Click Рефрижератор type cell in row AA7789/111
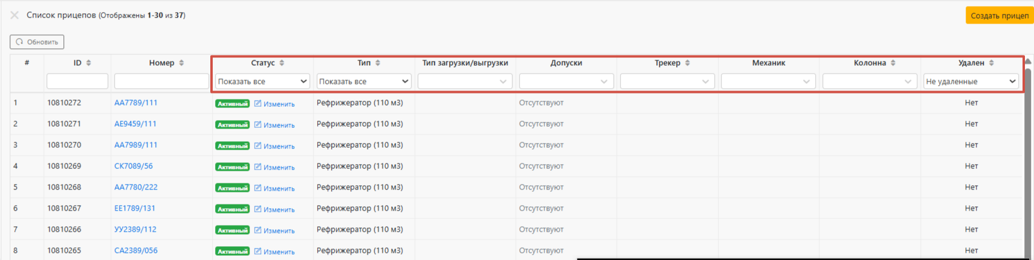The width and height of the screenshot is (1034, 260). pos(360,103)
